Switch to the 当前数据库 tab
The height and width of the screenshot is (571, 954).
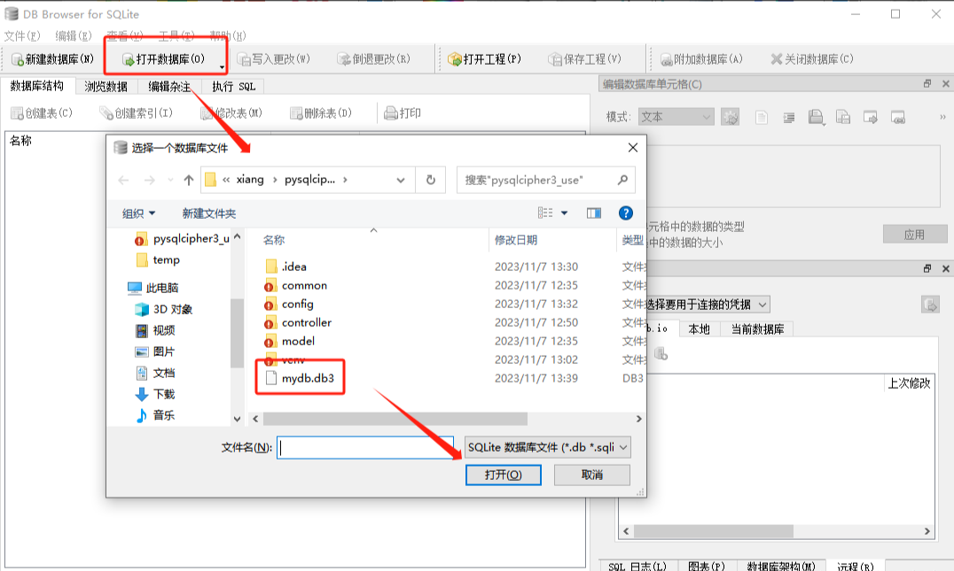[x=757, y=329]
